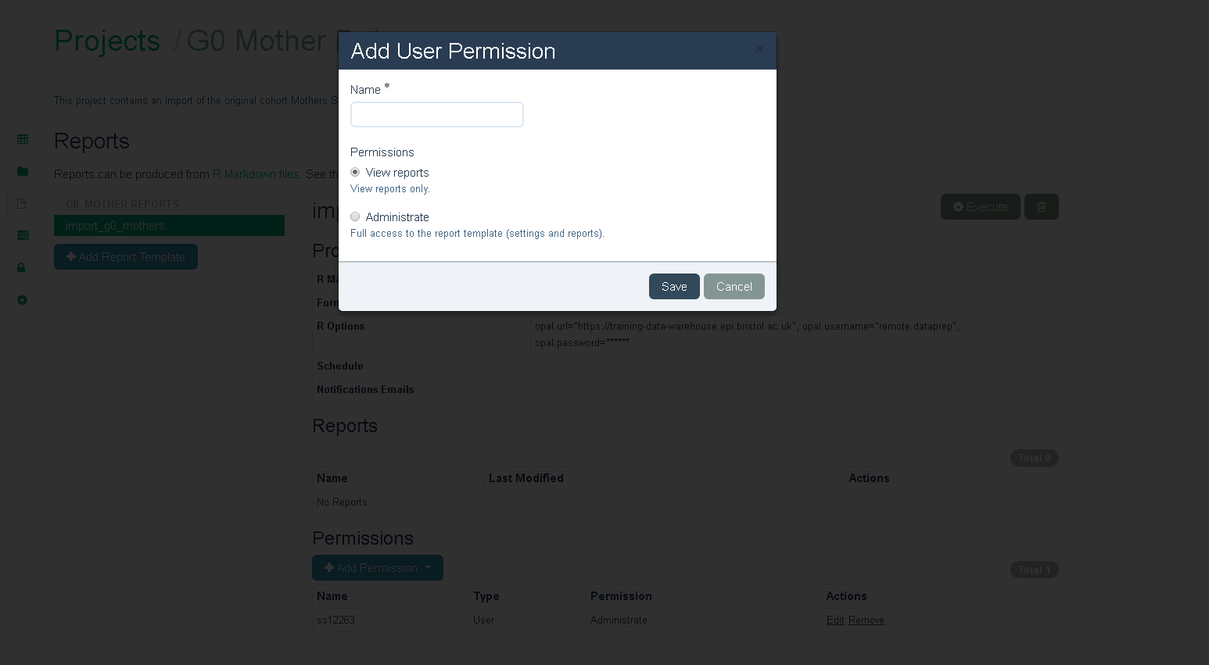
Task: Open project settings via the gear icon
Action: [x=22, y=299]
